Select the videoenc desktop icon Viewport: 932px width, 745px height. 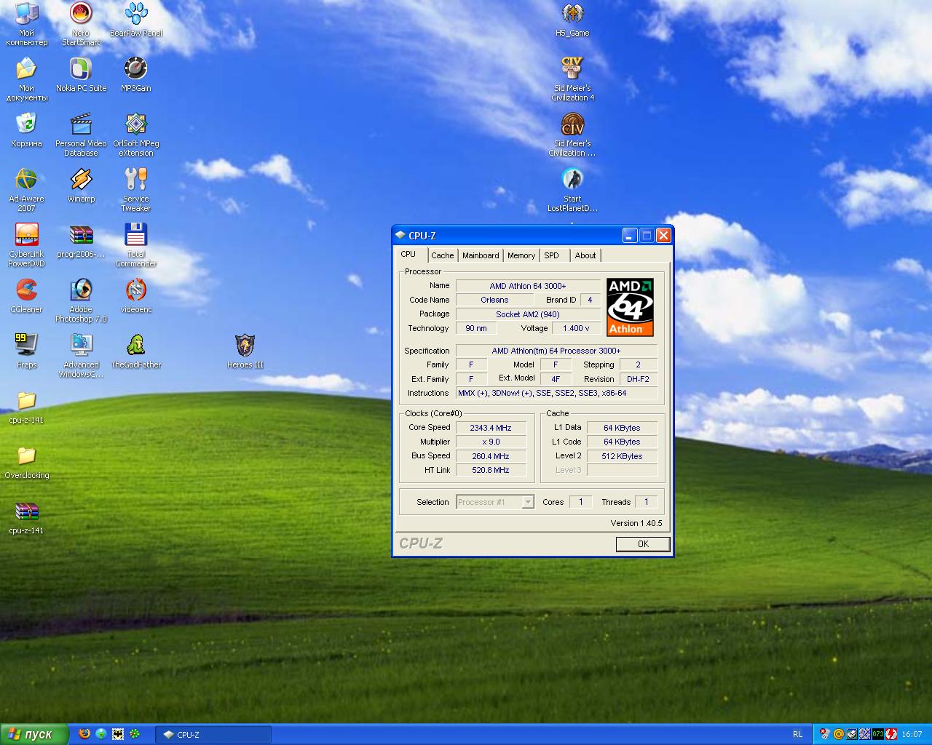(x=136, y=295)
